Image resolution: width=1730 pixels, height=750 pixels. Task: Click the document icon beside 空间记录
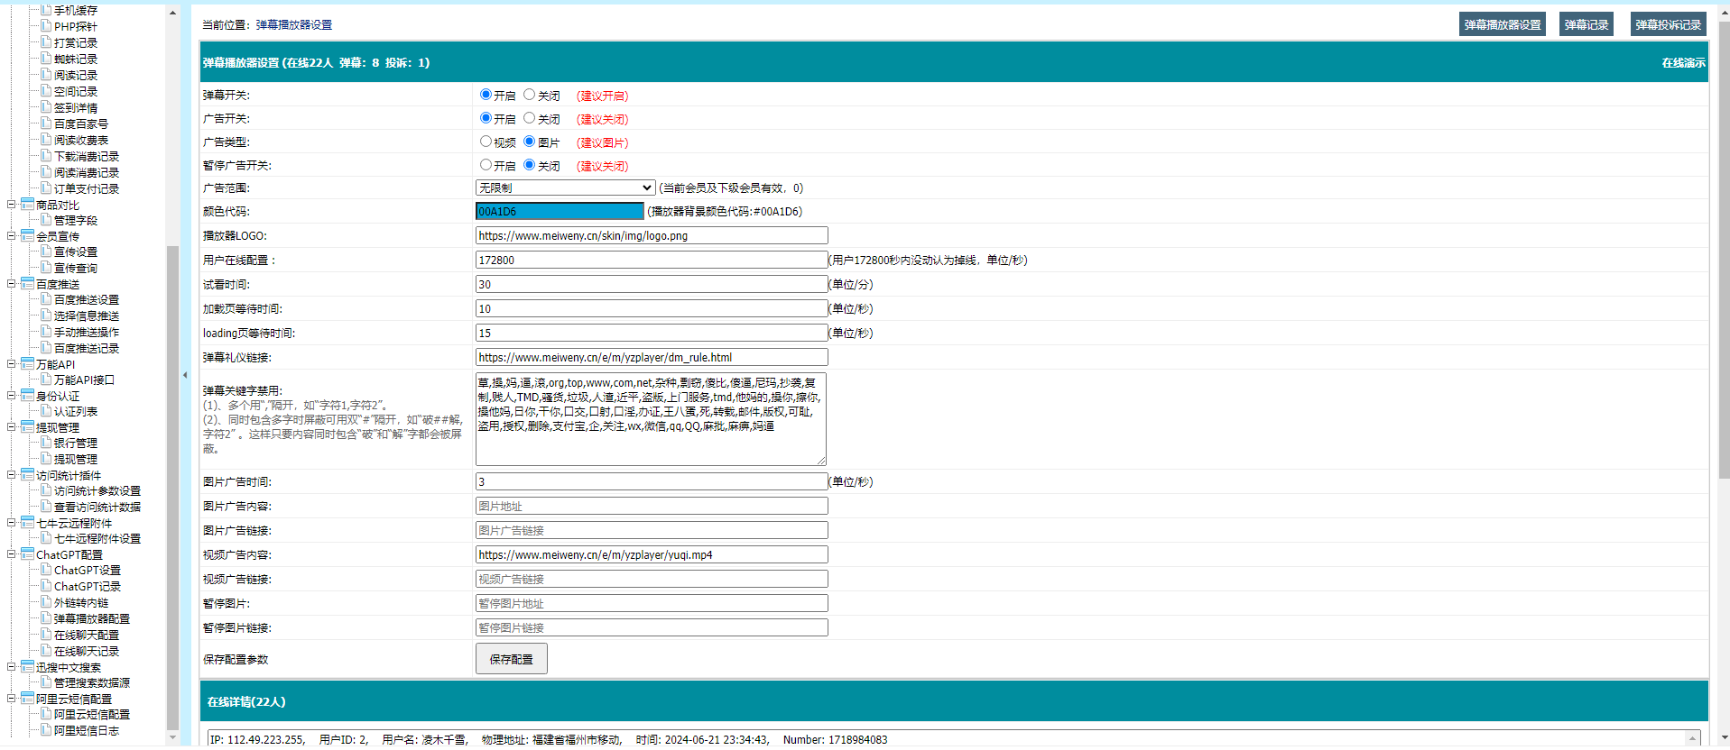46,91
